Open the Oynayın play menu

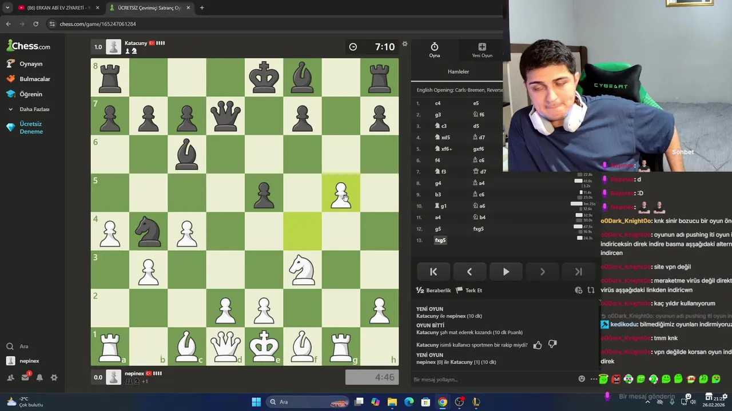[25, 64]
